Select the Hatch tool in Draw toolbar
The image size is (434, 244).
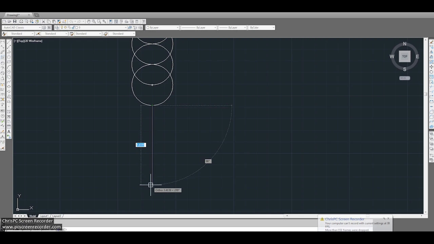9,111
